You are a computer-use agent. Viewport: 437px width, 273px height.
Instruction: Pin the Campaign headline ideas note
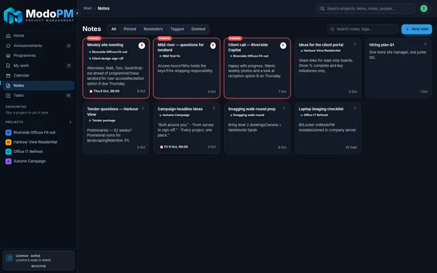214,109
